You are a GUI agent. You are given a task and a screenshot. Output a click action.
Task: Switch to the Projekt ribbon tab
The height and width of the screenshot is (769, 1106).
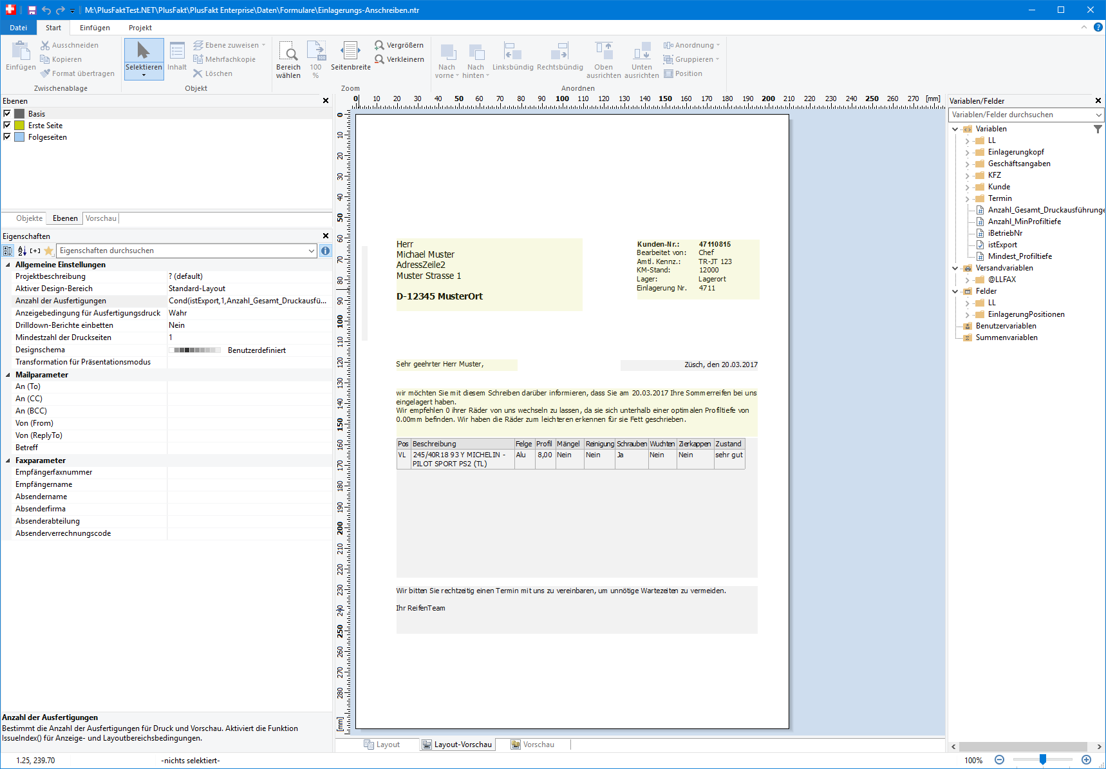click(x=140, y=28)
